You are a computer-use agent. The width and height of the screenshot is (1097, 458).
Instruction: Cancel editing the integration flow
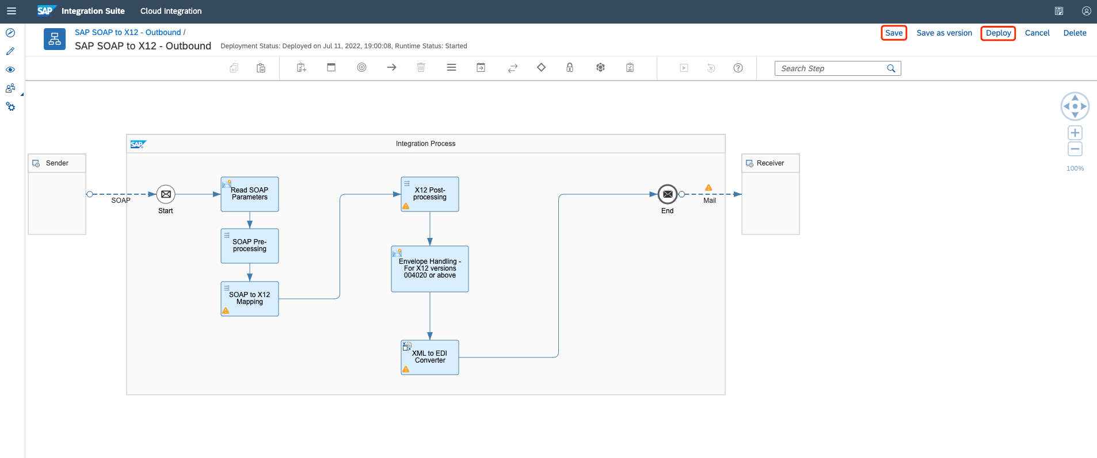(x=1037, y=33)
